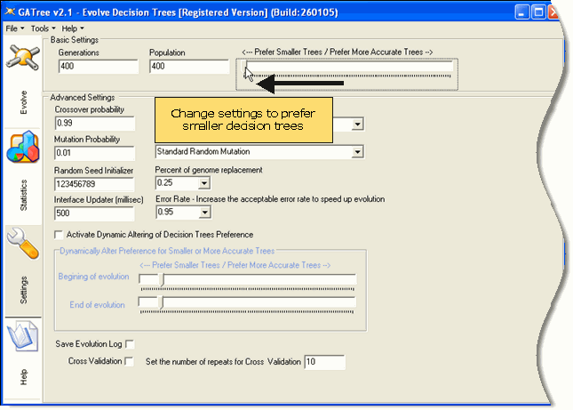This screenshot has width=573, height=410.
Task: Toggle the Cross Validation checkbox
Action: point(129,361)
